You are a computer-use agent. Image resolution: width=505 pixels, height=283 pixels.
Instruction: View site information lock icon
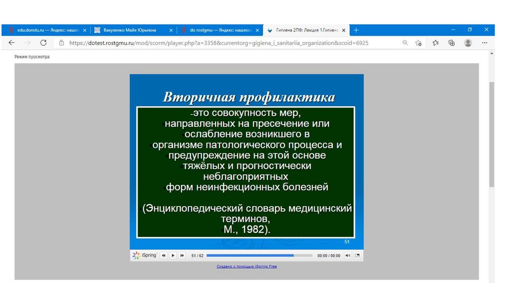pyautogui.click(x=62, y=43)
